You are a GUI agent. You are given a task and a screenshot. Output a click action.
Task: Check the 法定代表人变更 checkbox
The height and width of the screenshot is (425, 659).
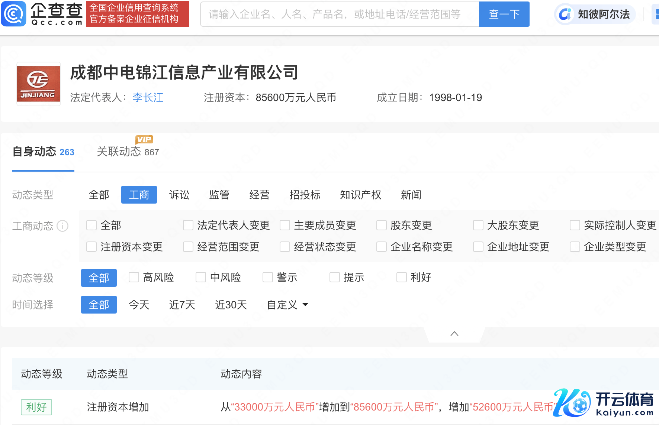[188, 225]
